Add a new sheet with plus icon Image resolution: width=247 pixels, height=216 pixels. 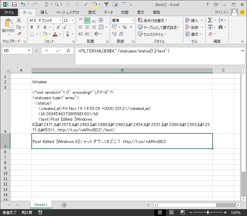[64, 205]
